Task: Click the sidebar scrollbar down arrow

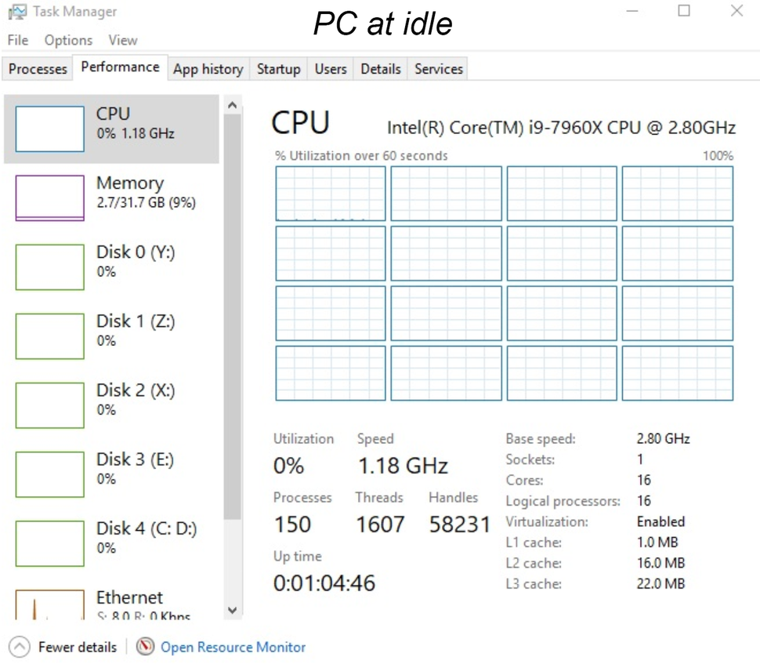Action: pyautogui.click(x=233, y=611)
